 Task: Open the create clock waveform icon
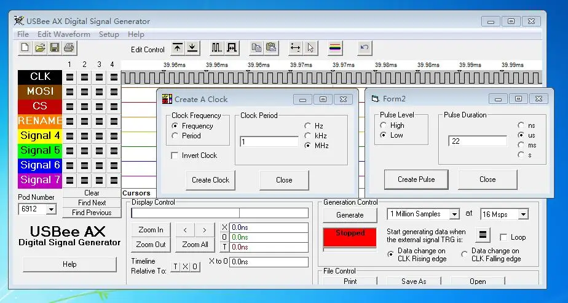216,48
